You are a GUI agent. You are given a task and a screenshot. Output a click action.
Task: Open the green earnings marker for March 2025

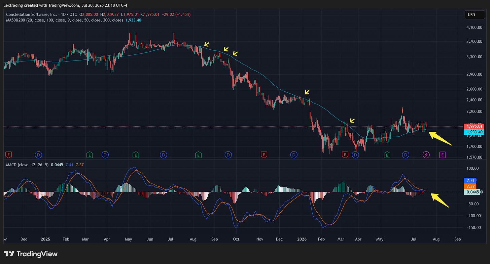click(90, 155)
